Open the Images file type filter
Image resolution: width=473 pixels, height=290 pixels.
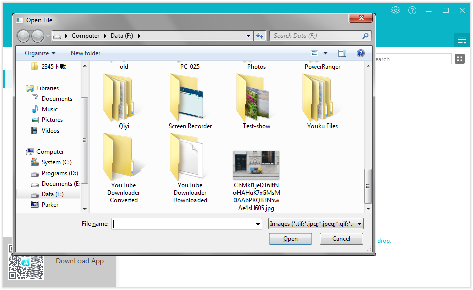point(316,224)
